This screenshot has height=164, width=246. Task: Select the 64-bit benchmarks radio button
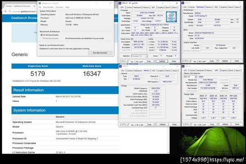tap(41, 38)
